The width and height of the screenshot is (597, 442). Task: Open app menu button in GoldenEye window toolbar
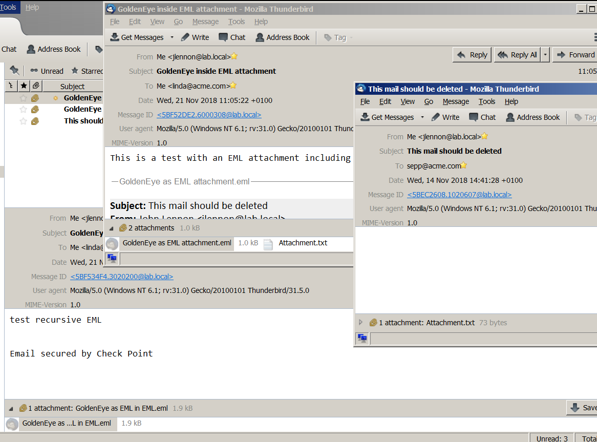[595, 37]
